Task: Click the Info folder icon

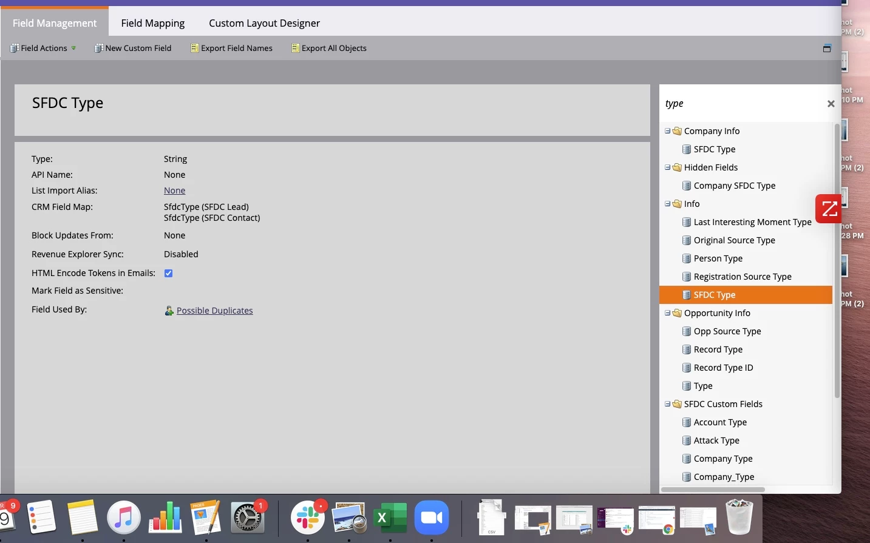Action: pos(677,204)
